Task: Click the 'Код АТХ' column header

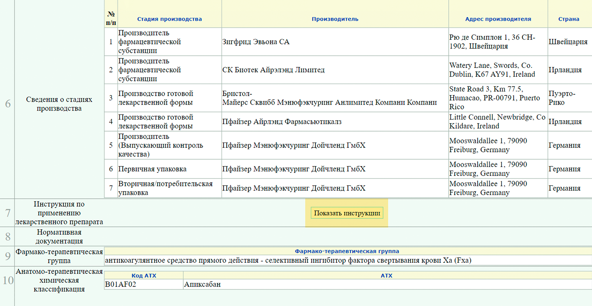Action: 144,275
